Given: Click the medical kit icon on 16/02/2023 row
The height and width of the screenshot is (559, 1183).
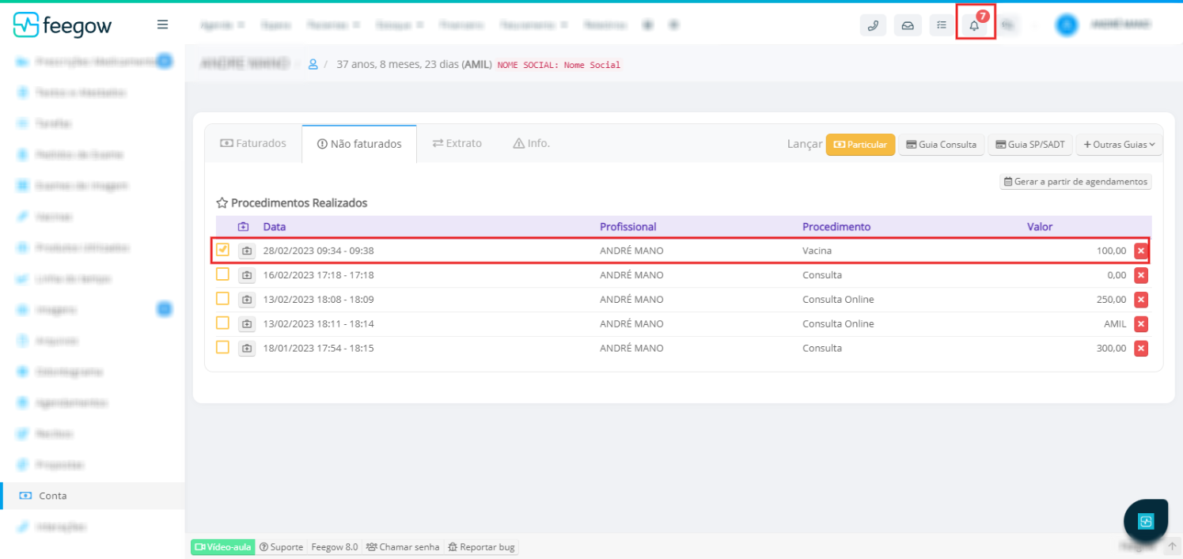Looking at the screenshot, I should coord(247,275).
